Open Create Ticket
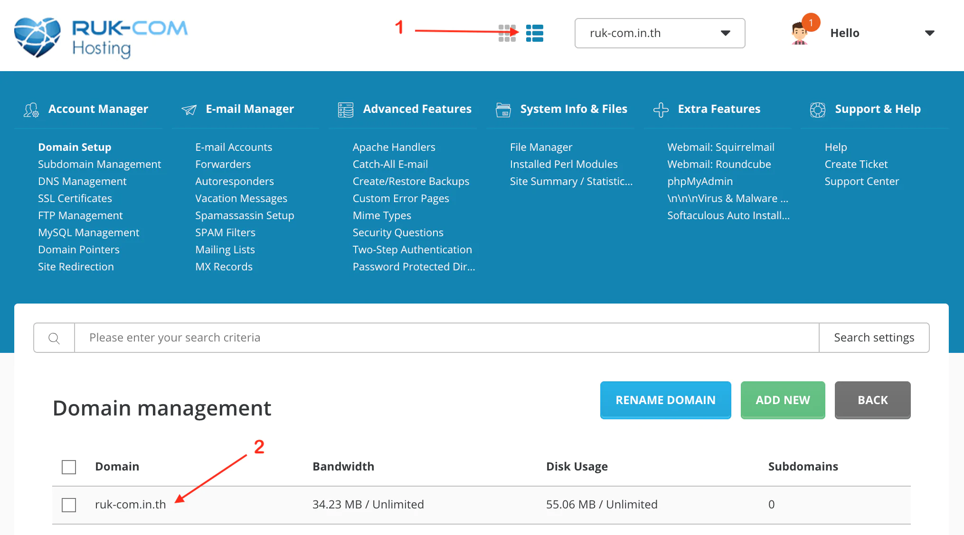This screenshot has width=964, height=535. click(x=856, y=164)
